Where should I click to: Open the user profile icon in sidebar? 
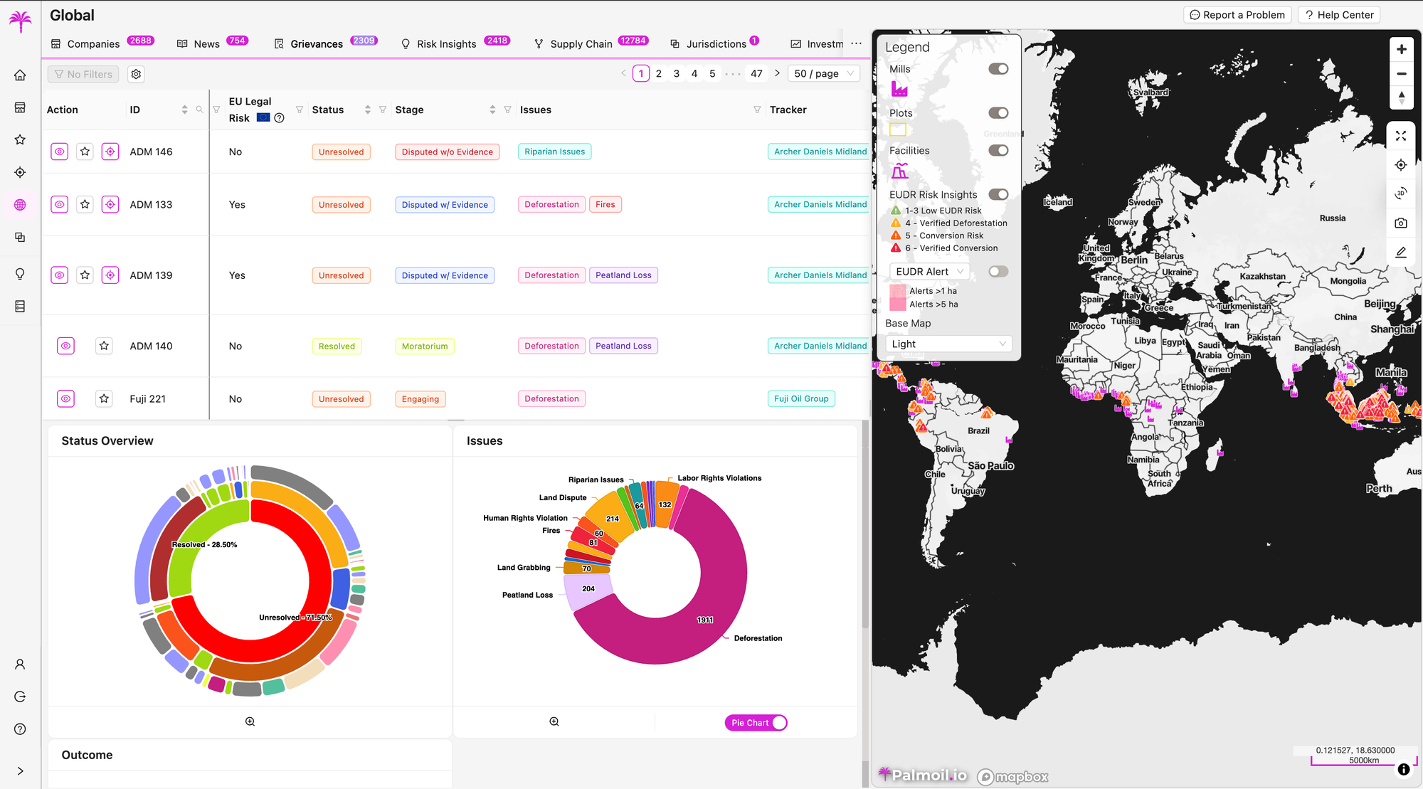pyautogui.click(x=20, y=664)
